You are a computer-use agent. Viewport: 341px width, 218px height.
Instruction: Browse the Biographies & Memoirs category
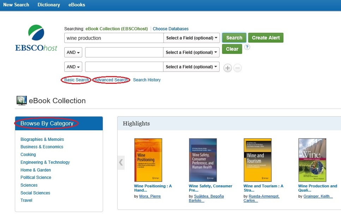click(42, 139)
